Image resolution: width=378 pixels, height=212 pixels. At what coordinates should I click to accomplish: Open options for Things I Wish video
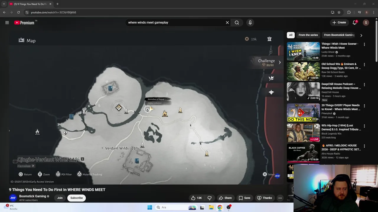click(364, 44)
